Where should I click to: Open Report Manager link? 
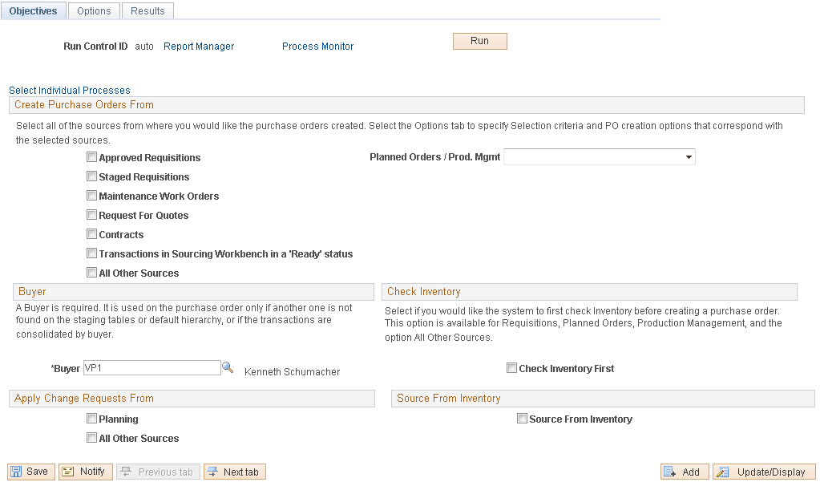pyautogui.click(x=198, y=46)
